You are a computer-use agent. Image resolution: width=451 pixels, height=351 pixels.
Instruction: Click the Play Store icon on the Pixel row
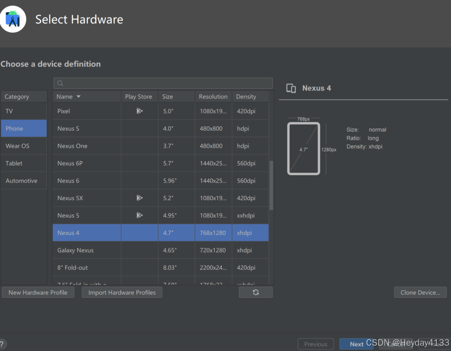click(x=139, y=110)
